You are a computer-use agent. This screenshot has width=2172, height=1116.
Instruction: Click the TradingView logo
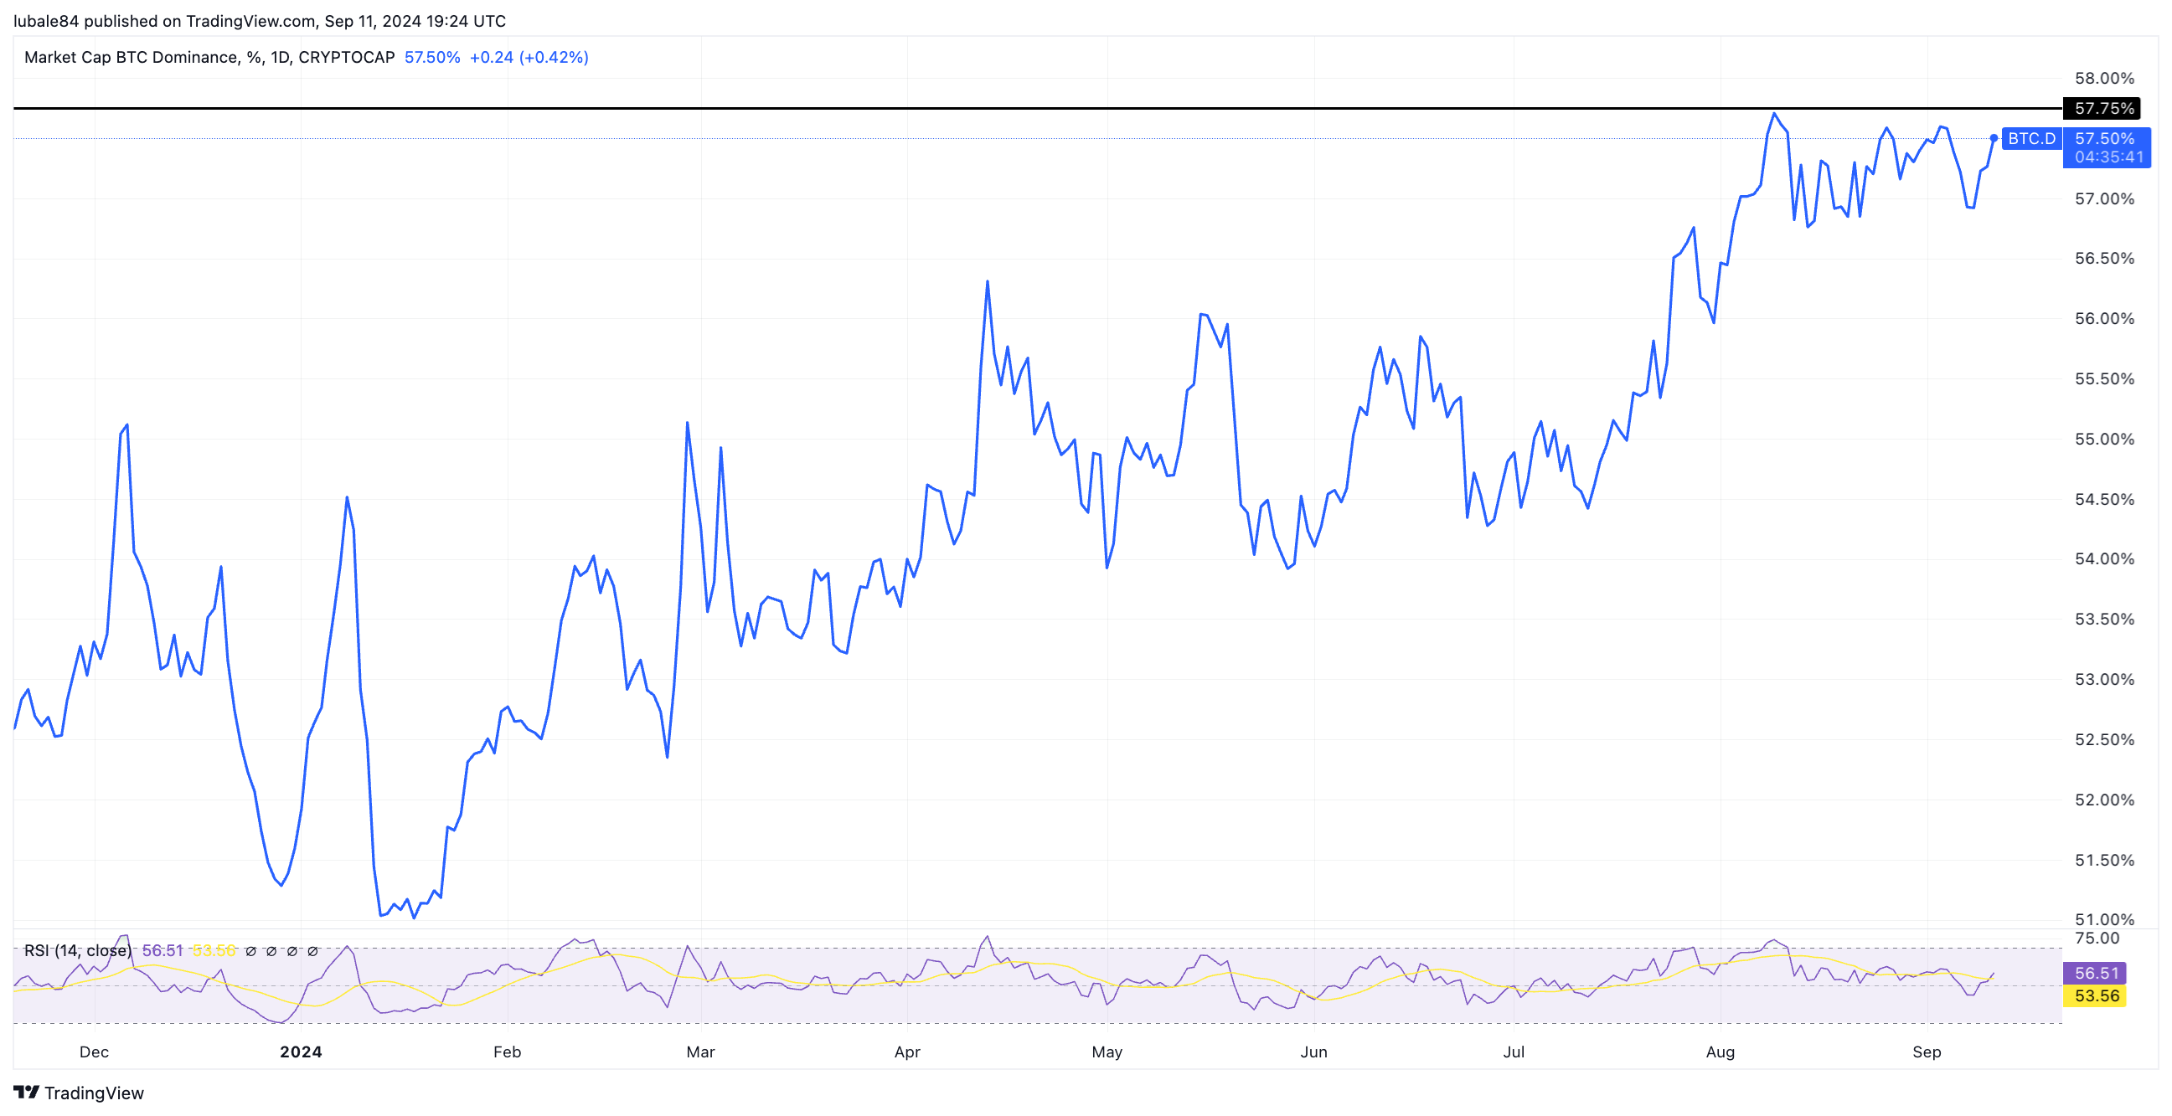[26, 1093]
